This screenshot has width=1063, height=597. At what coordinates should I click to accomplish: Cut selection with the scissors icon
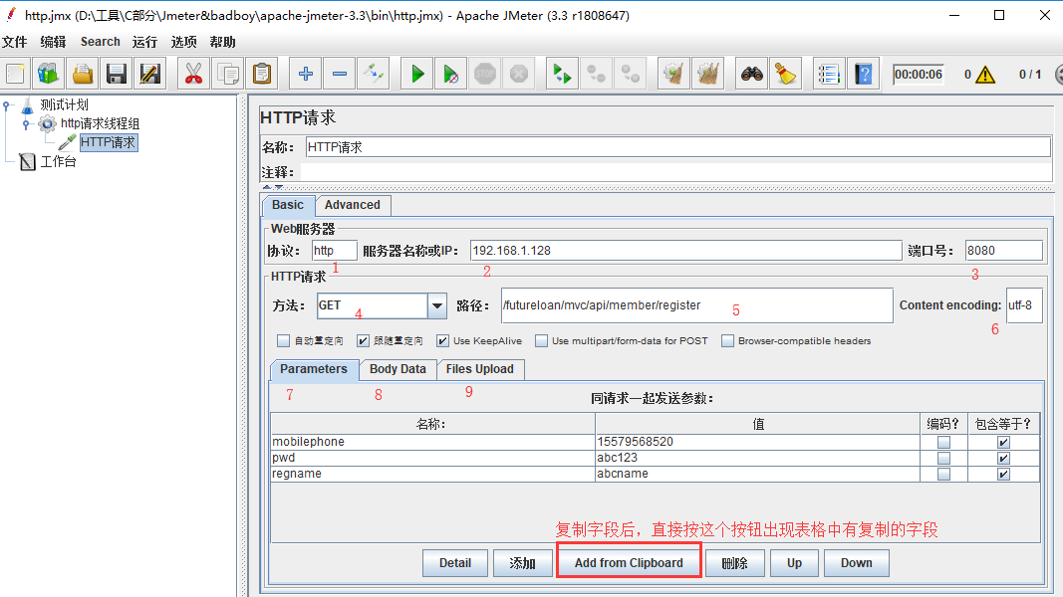pos(194,74)
